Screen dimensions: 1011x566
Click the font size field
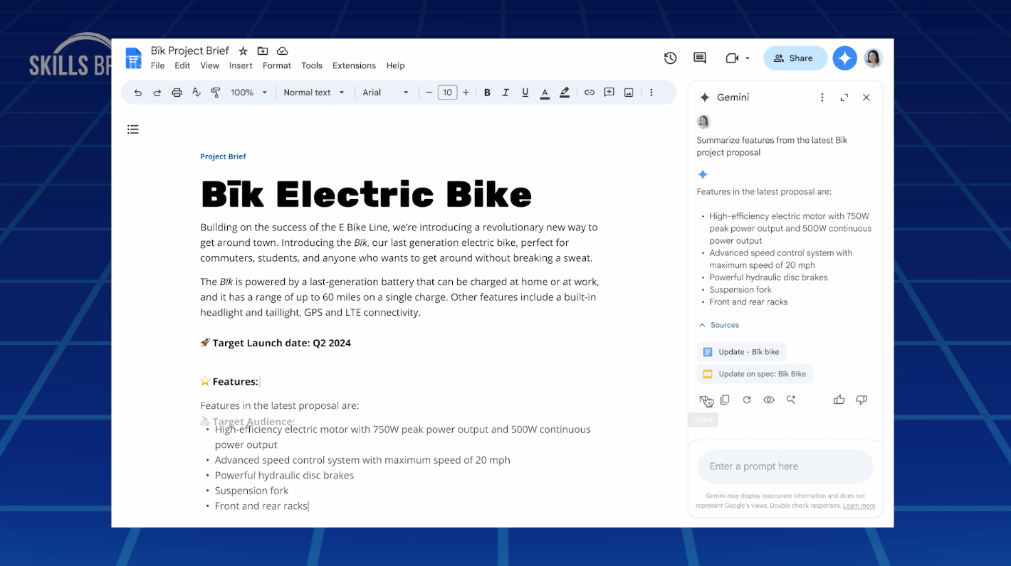(x=447, y=92)
